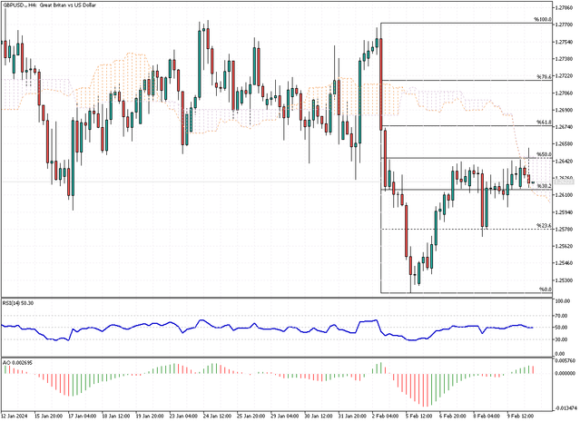580x422 pixels.
Task: Click the 1.27860 price axis value
Action: coord(564,7)
